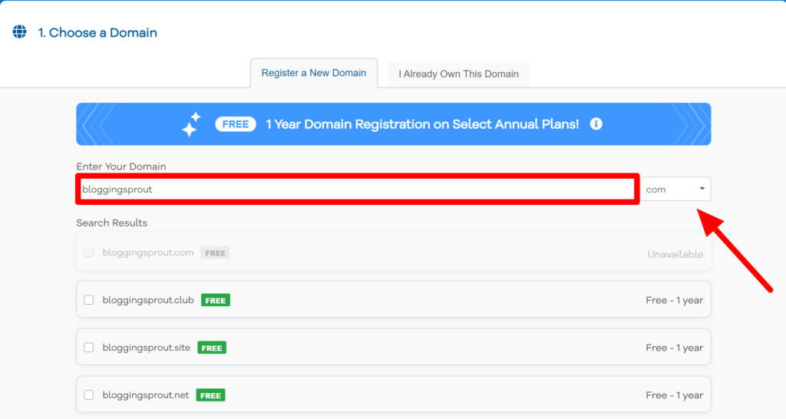
Task: Click the Enter Your Domain text field
Action: [358, 189]
